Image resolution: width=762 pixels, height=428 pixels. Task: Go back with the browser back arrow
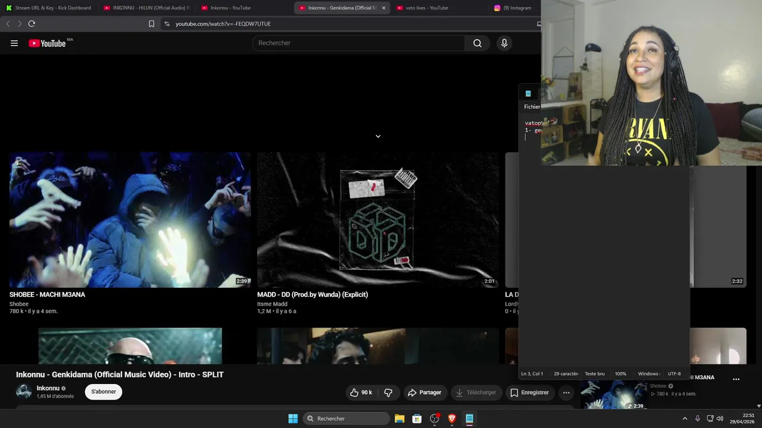[8, 24]
